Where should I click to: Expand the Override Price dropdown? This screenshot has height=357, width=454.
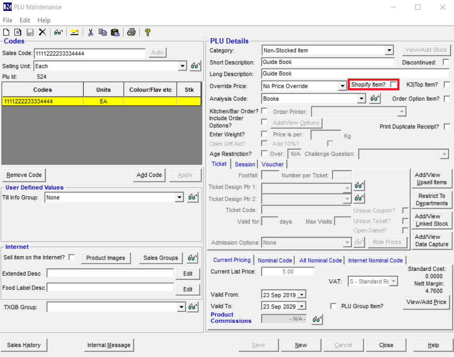pyautogui.click(x=342, y=86)
